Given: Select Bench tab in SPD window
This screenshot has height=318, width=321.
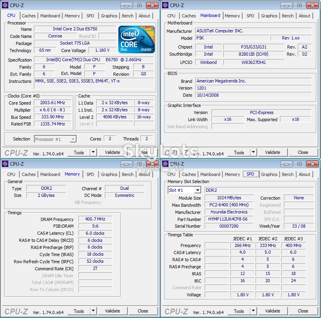Looking at the screenshot, I should [287, 174].
